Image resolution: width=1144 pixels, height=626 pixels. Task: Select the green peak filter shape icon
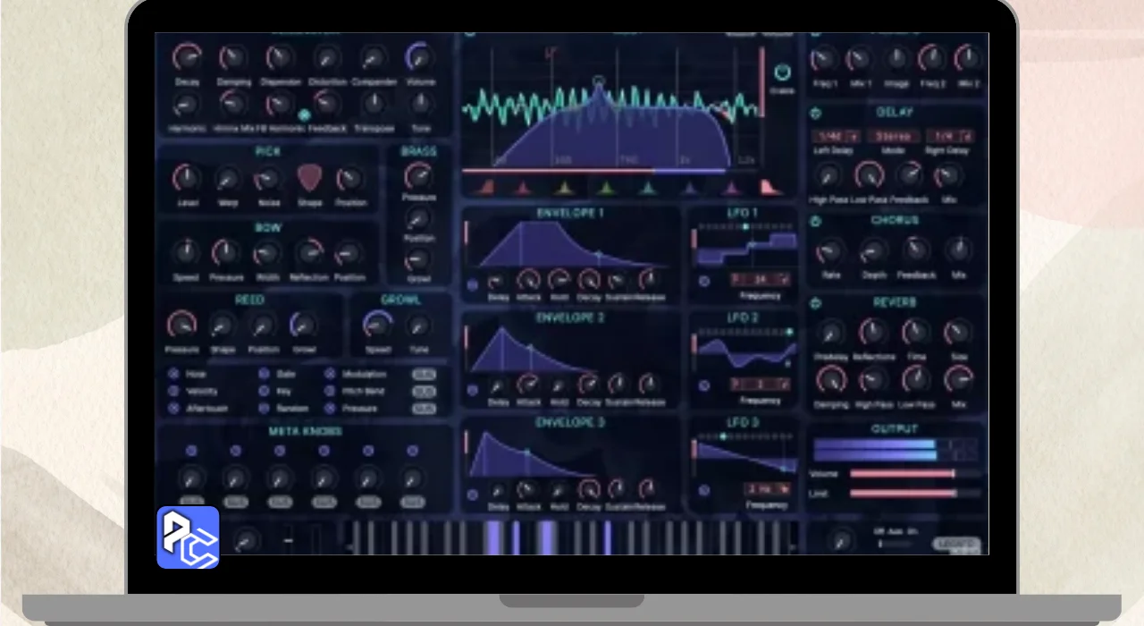(x=605, y=188)
